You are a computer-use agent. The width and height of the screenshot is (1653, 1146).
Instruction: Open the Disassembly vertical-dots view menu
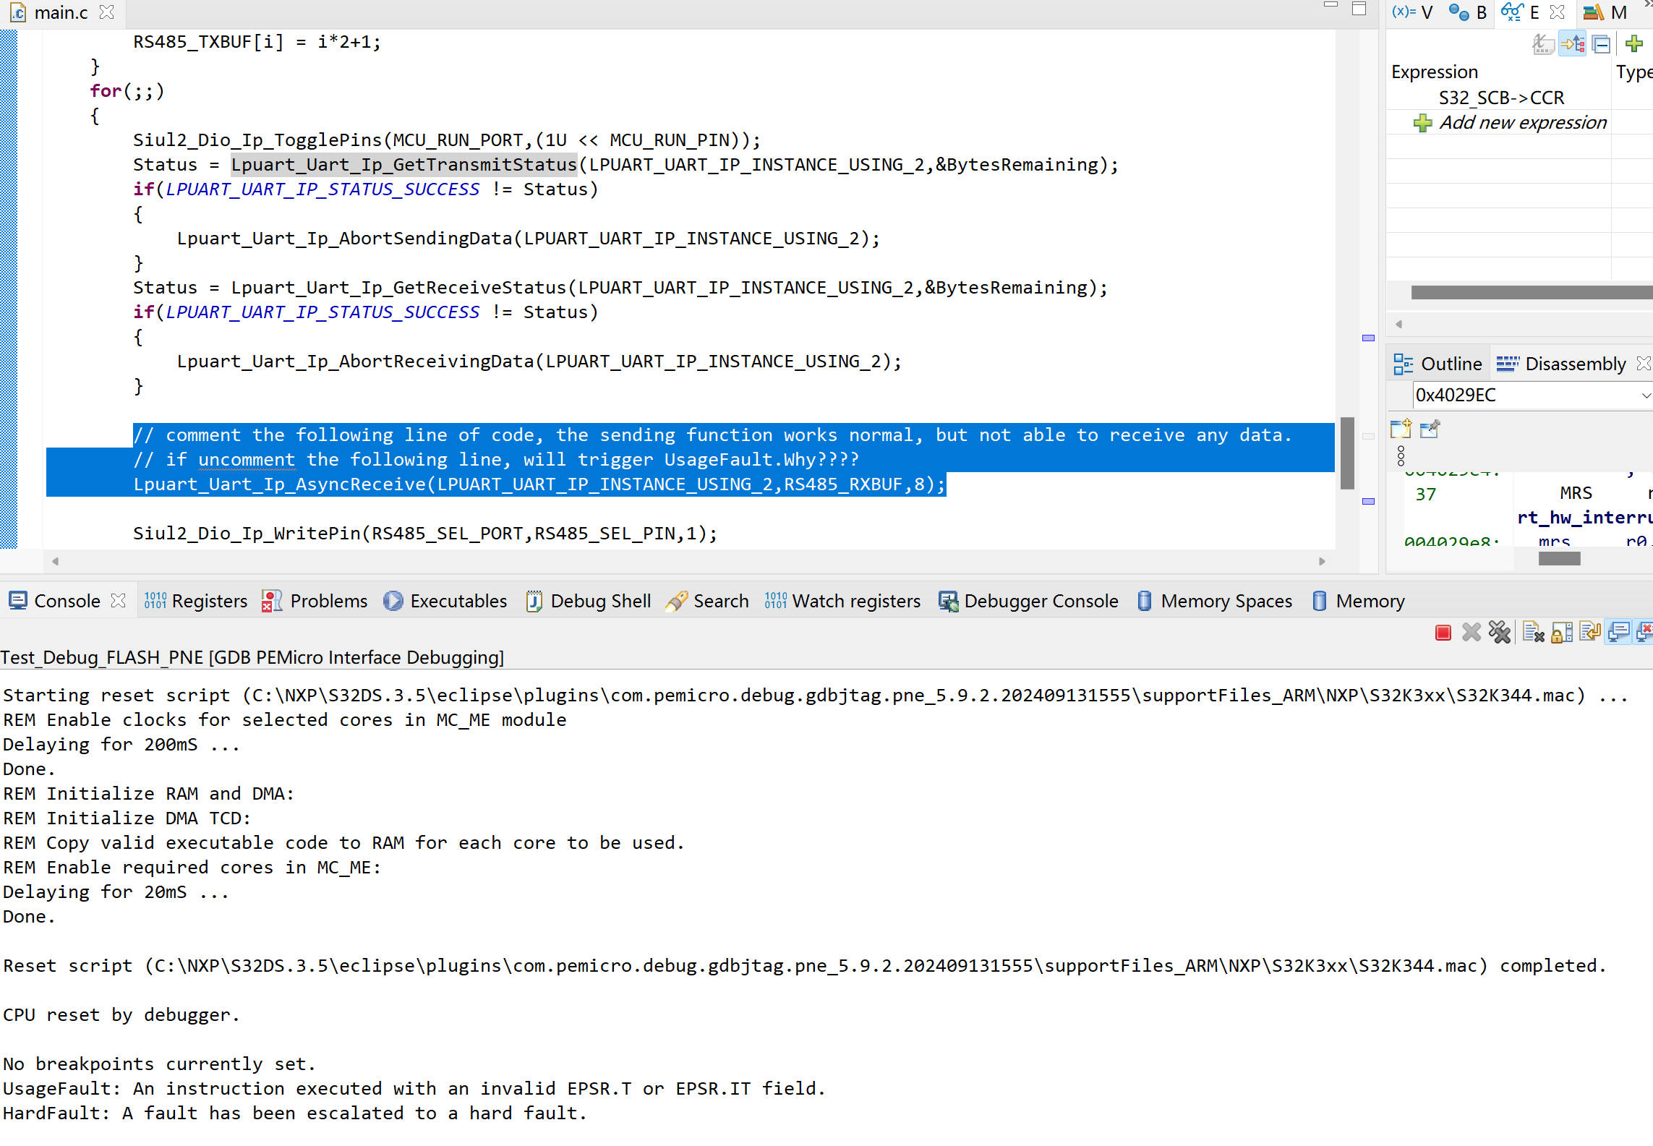pyautogui.click(x=1401, y=455)
